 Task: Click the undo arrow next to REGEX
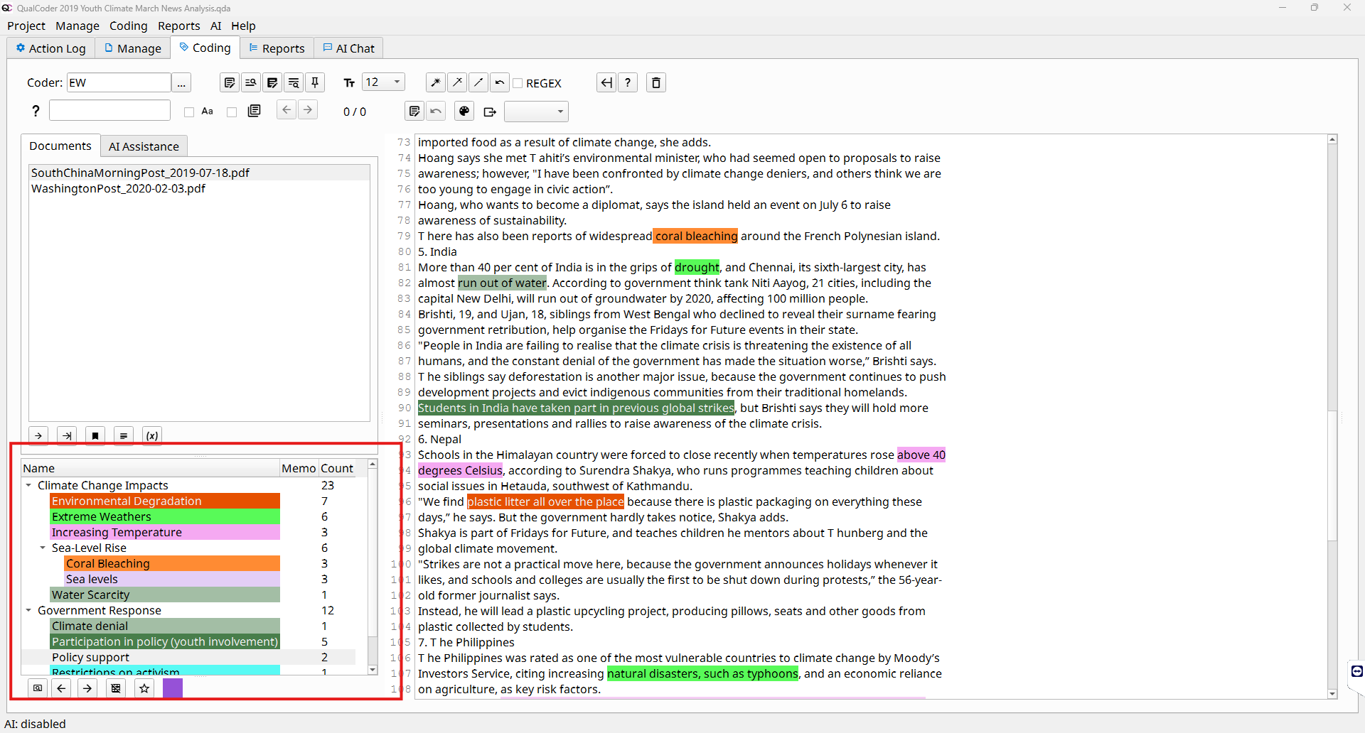pos(500,83)
